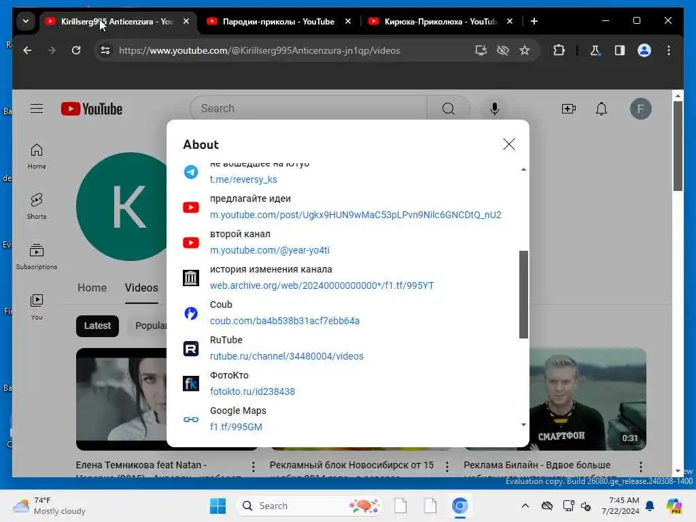Open the YouTube hamburger guide menu

(x=37, y=108)
